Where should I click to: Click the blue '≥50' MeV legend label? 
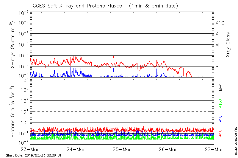[220, 119]
